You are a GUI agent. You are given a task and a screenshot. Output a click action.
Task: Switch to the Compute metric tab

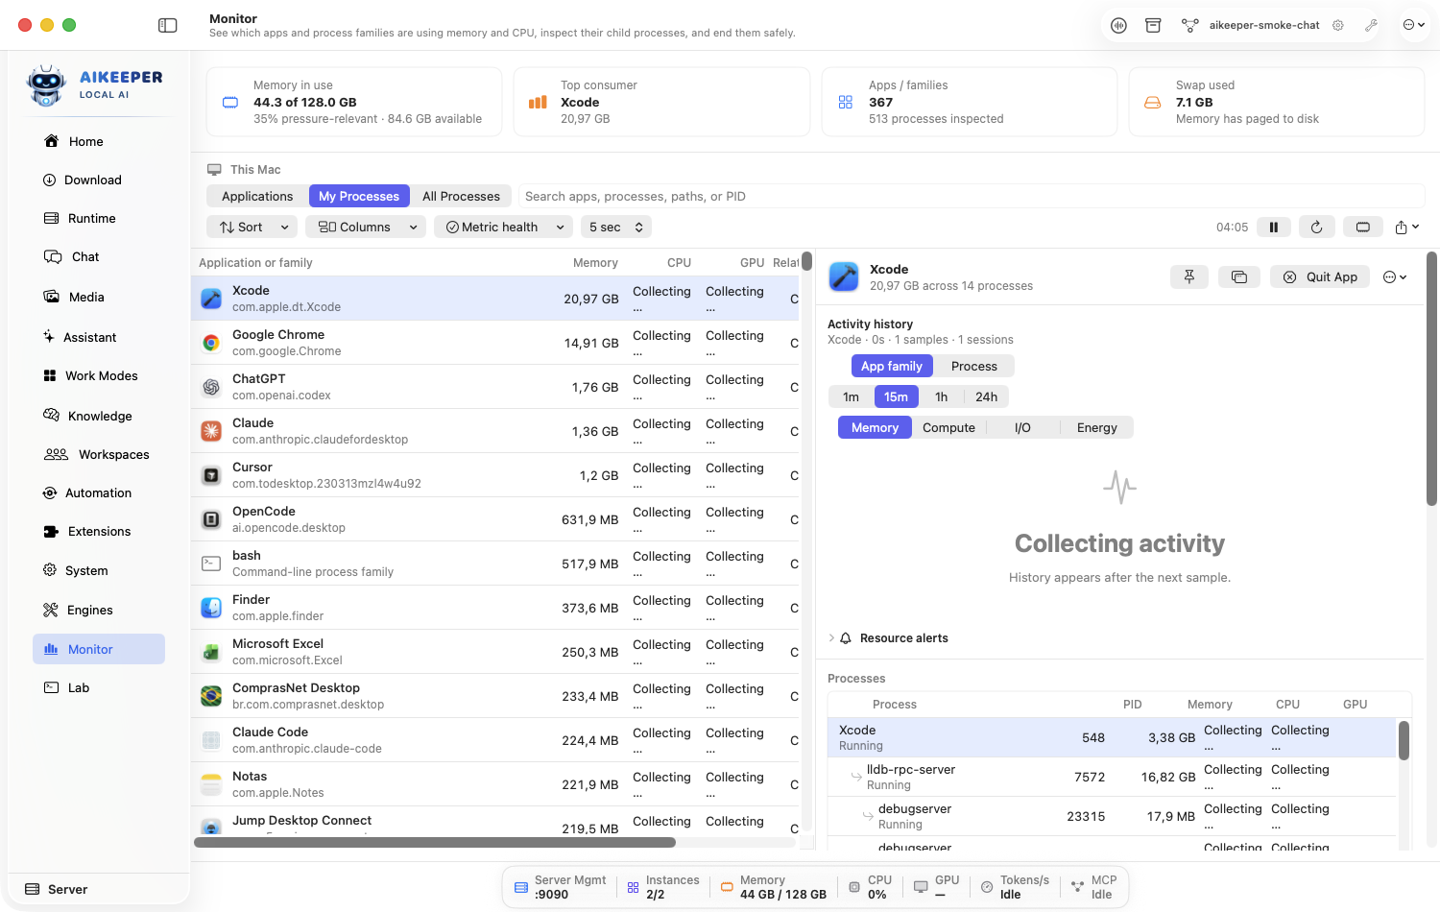[x=948, y=427]
